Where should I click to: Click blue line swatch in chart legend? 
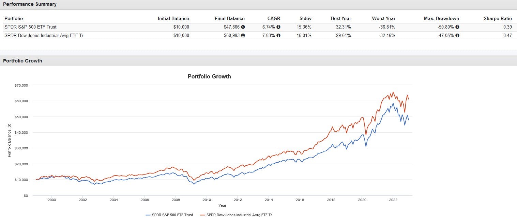click(148, 215)
